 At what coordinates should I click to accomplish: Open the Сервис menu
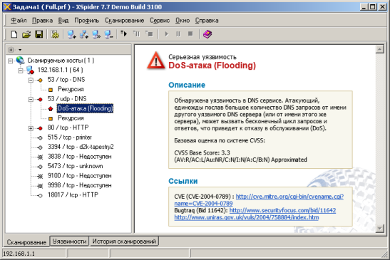160,21
